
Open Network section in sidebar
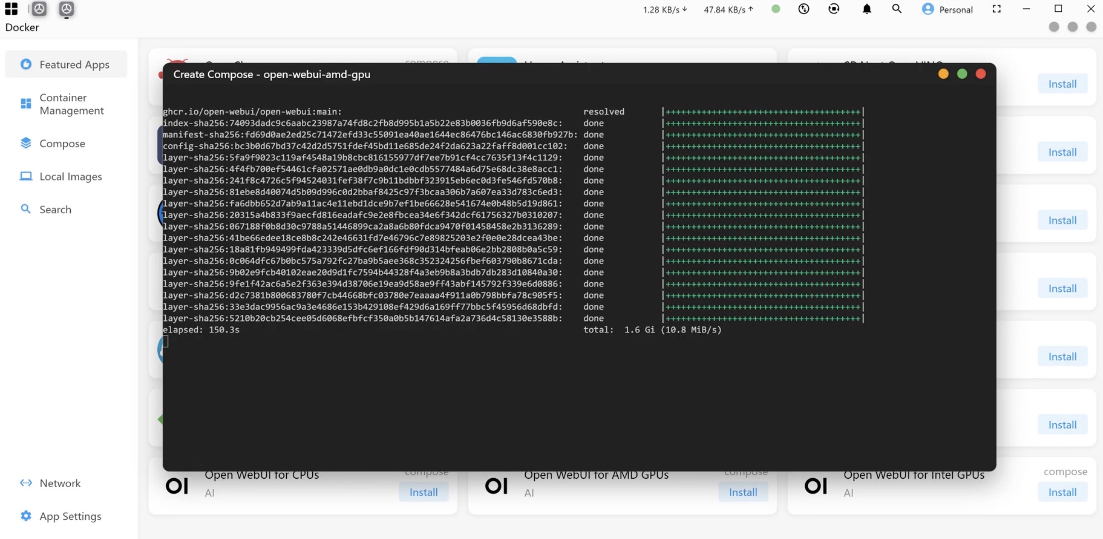click(x=66, y=483)
